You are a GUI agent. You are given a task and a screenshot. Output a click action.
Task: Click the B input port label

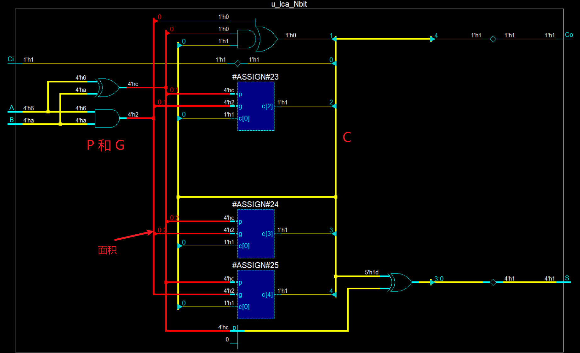pyautogui.click(x=12, y=120)
